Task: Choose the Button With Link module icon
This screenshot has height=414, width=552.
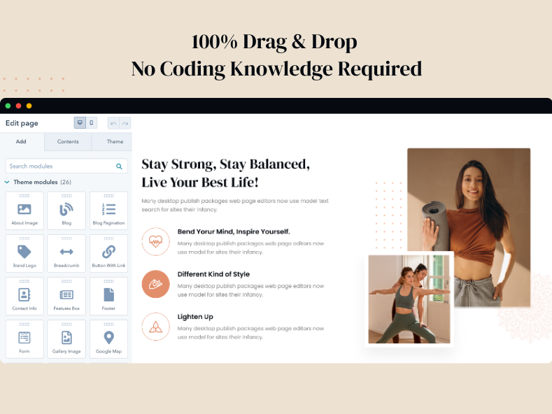Action: 108,252
